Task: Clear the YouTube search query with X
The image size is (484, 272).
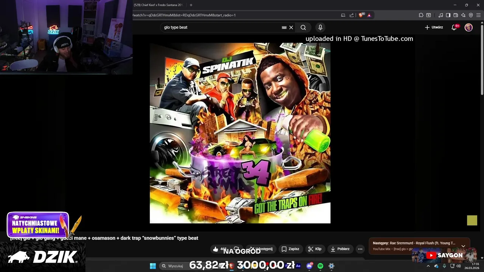Action: [291, 27]
